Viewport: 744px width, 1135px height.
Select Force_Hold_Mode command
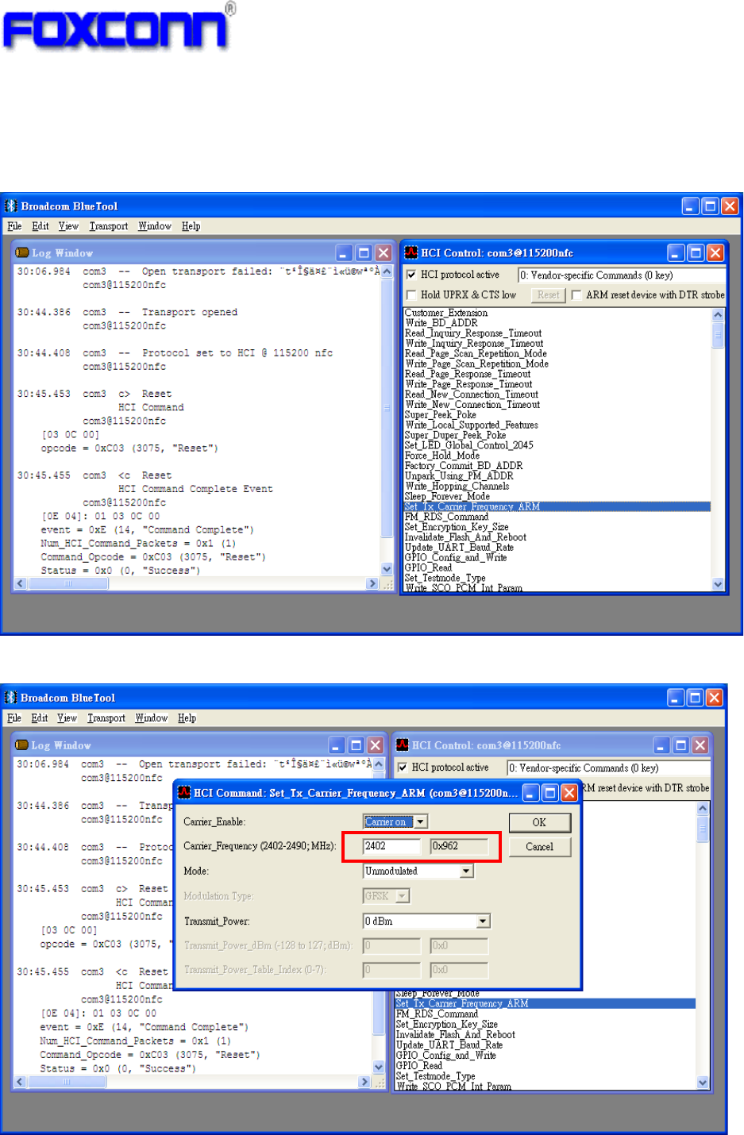coord(442,456)
